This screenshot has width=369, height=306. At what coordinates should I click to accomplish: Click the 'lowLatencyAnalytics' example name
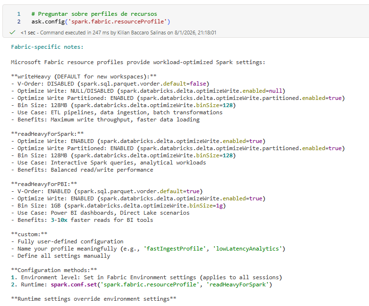tap(247, 249)
